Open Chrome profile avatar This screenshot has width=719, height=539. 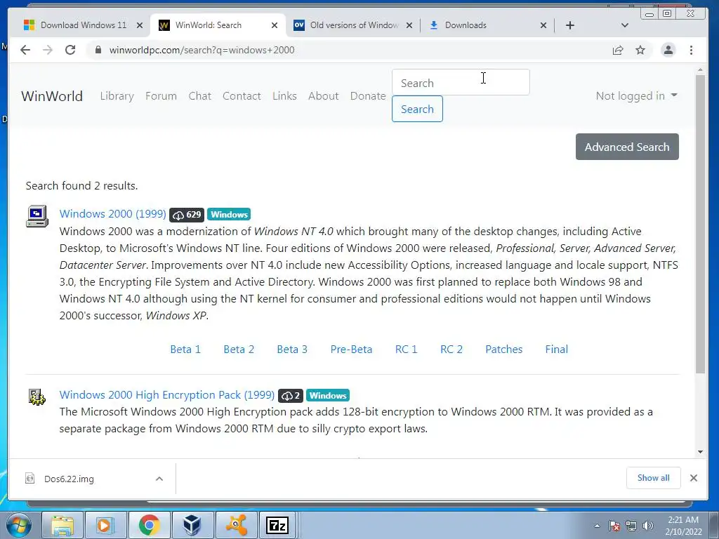668,50
